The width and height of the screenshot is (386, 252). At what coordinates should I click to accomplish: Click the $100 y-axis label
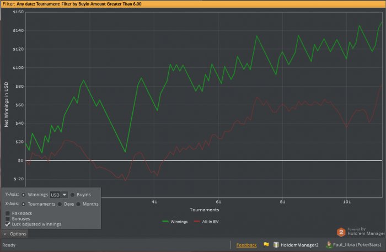pyautogui.click(x=18, y=67)
